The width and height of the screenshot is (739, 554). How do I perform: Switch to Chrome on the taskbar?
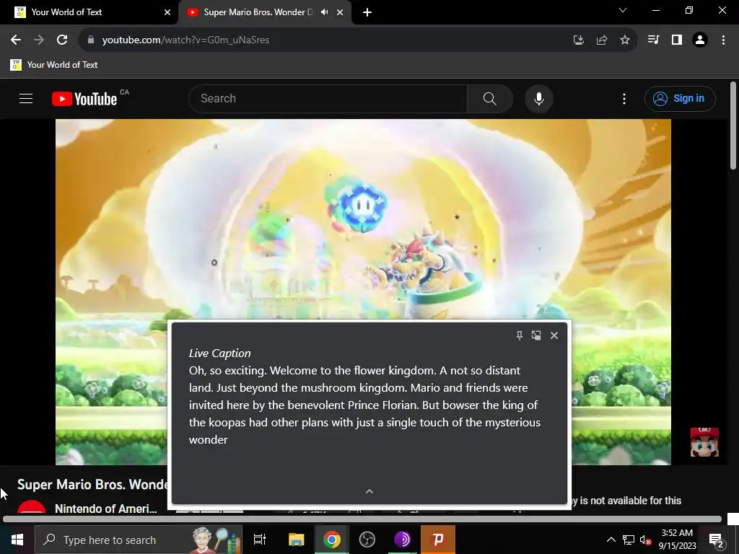(x=332, y=540)
